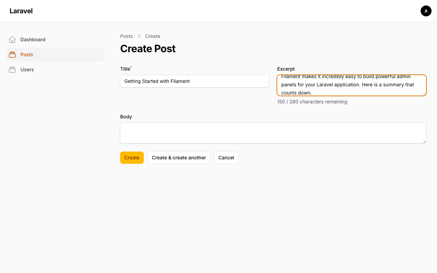Cancel the post creation
437x273 pixels.
click(226, 158)
